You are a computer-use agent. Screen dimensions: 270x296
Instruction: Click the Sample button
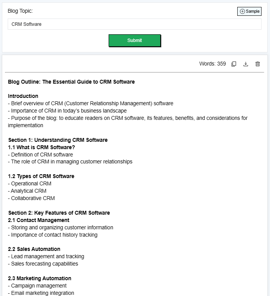pos(249,12)
